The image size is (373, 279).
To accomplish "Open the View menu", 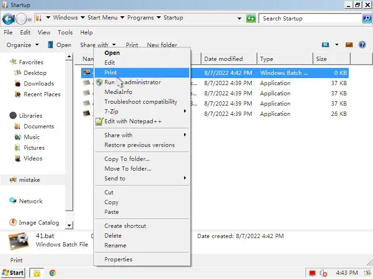I will point(44,32).
